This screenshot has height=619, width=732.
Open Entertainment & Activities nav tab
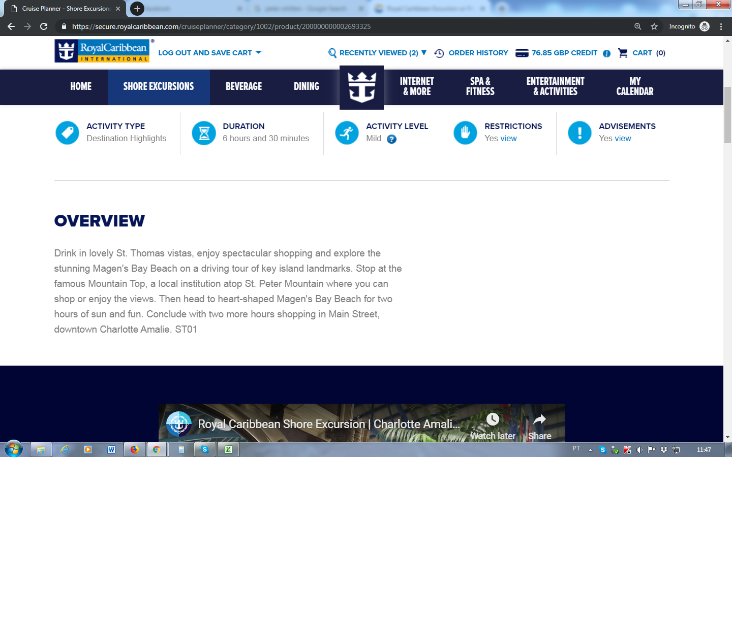[555, 86]
